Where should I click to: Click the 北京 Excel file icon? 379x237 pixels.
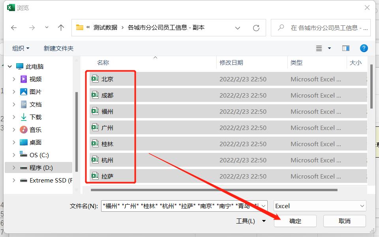(x=95, y=79)
